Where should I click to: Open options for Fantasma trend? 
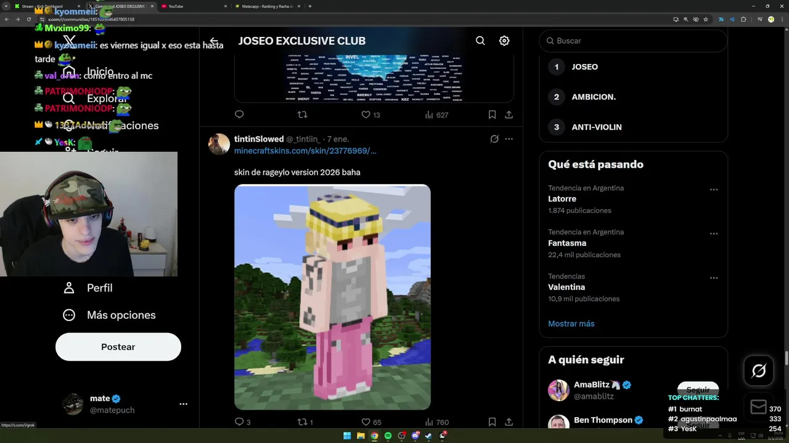click(714, 234)
